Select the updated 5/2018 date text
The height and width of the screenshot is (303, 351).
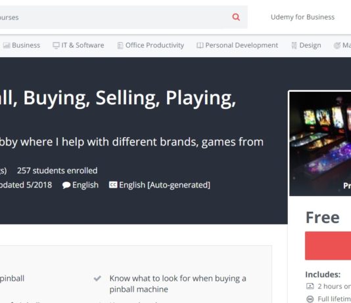point(26,185)
